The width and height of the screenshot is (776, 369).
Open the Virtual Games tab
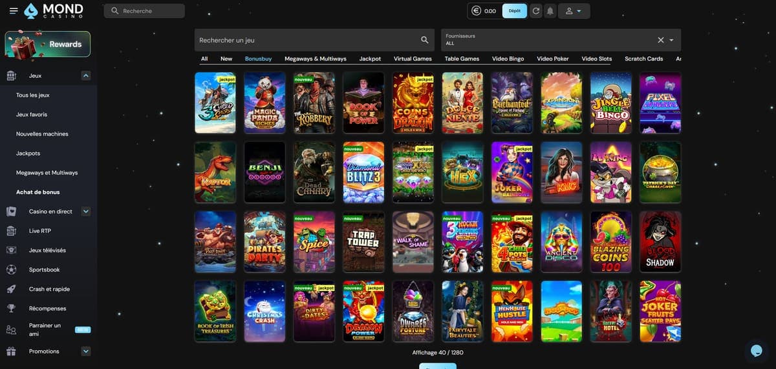pos(413,59)
